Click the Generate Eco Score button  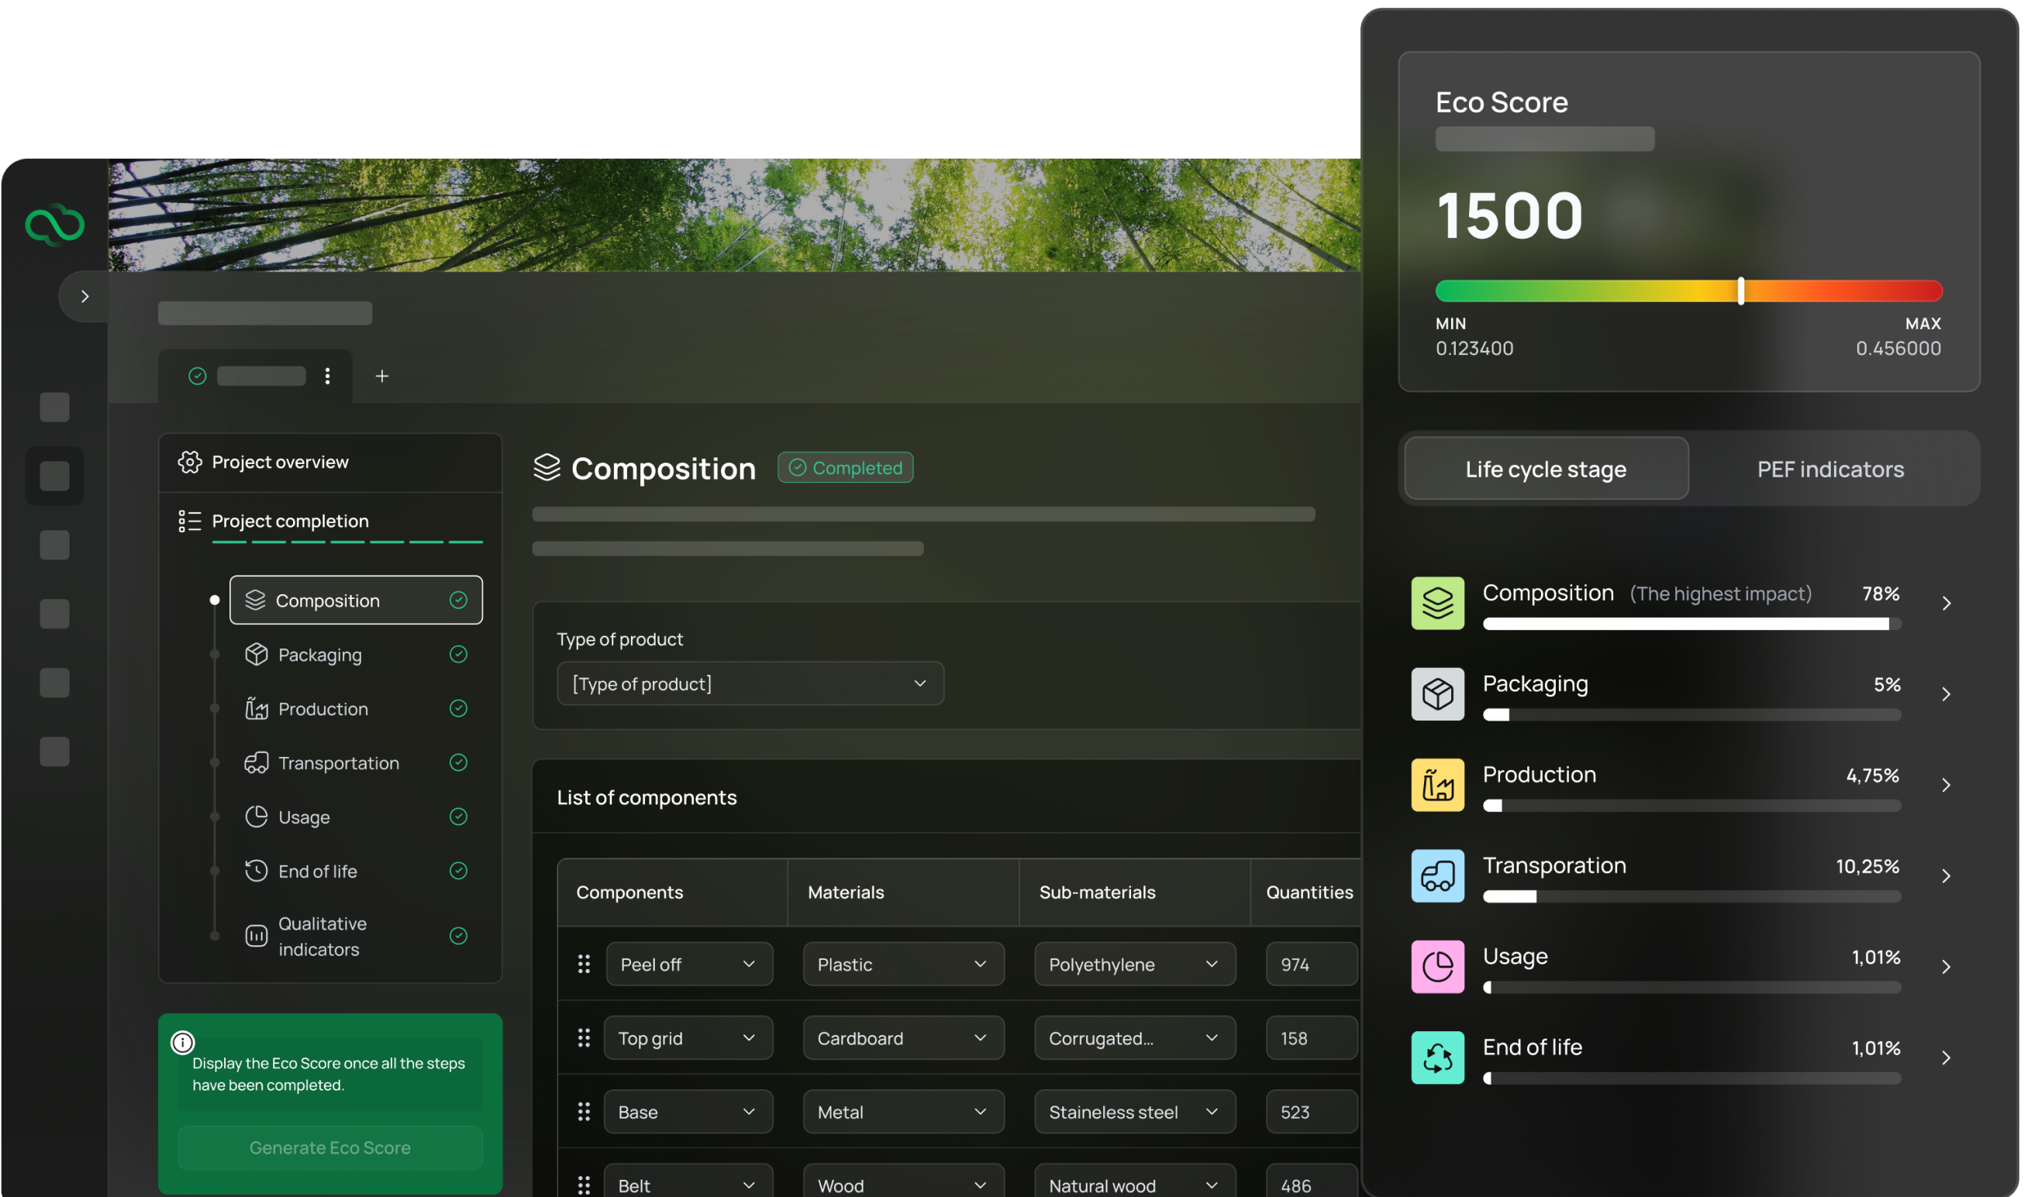(x=329, y=1147)
